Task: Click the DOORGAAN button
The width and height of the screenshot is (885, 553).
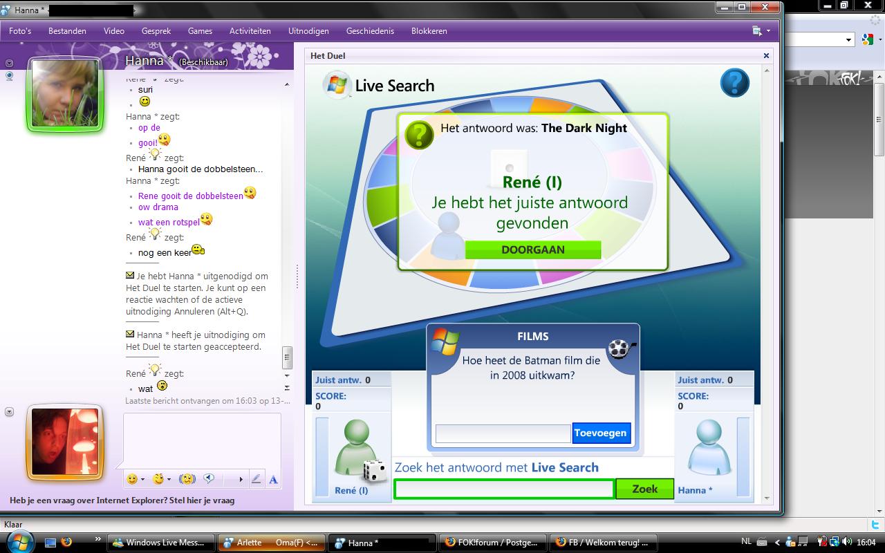Action: click(x=533, y=250)
